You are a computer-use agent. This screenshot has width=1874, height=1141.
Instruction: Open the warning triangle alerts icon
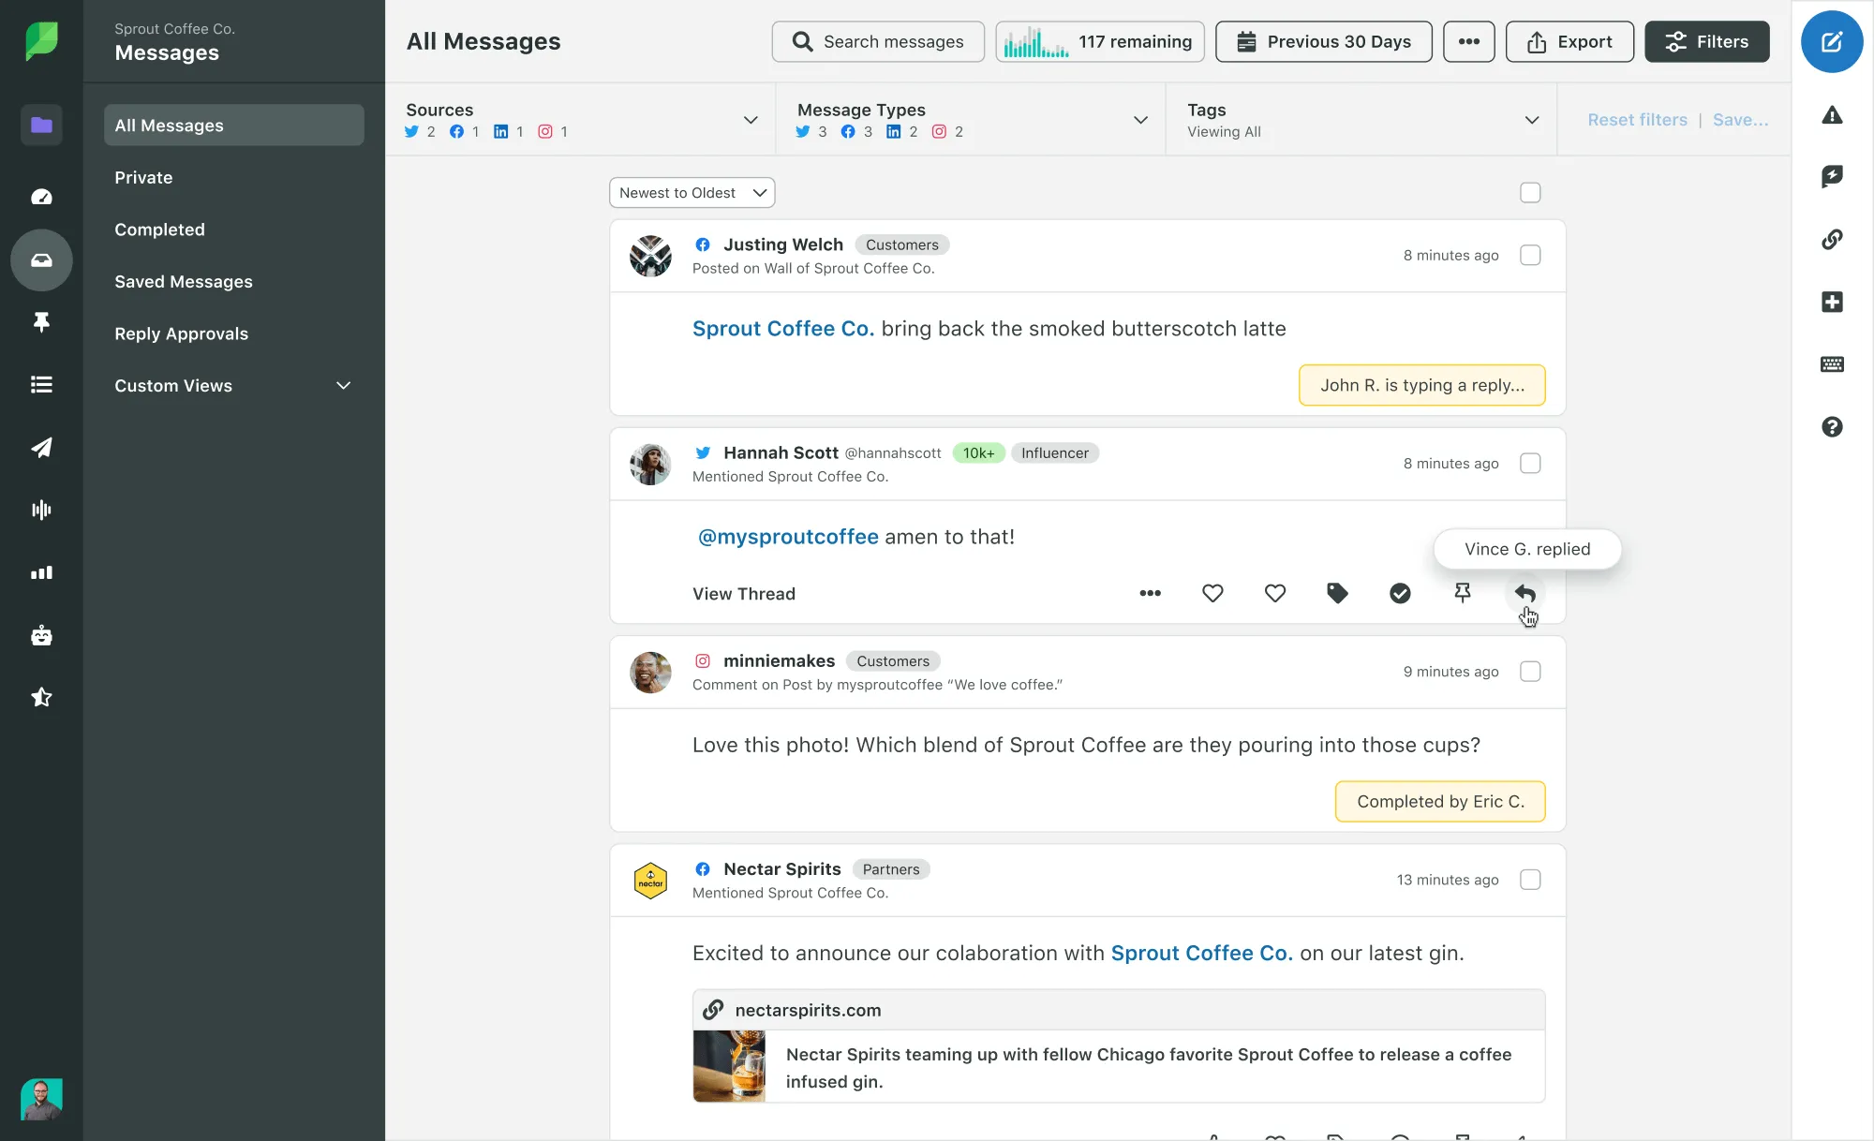[1832, 115]
